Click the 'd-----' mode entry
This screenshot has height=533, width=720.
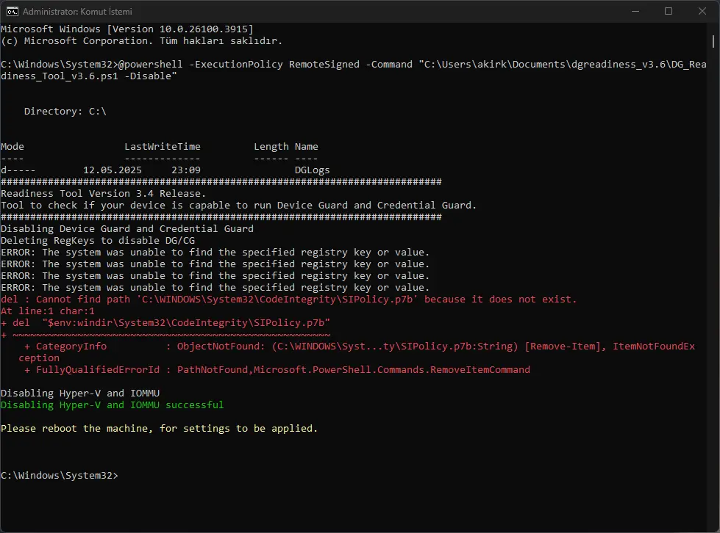pos(18,170)
